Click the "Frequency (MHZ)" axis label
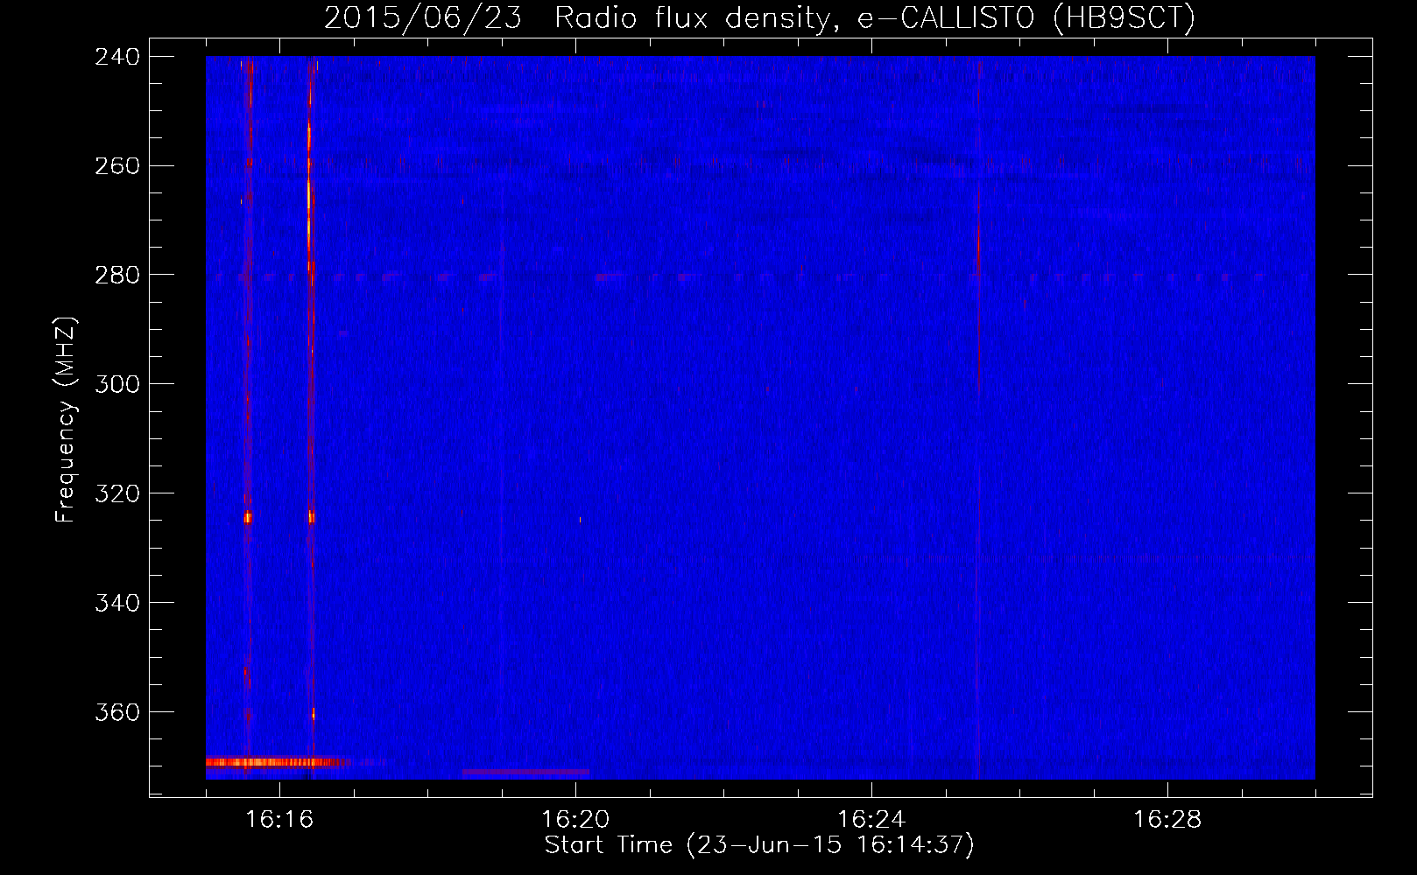 pos(66,420)
